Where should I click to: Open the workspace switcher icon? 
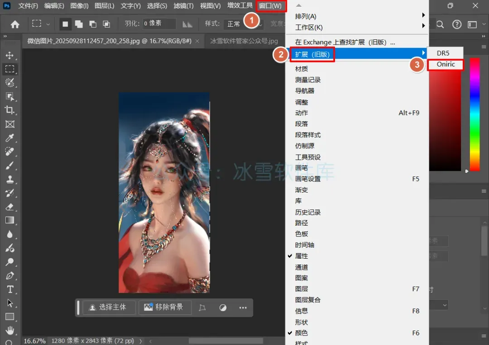(x=472, y=24)
